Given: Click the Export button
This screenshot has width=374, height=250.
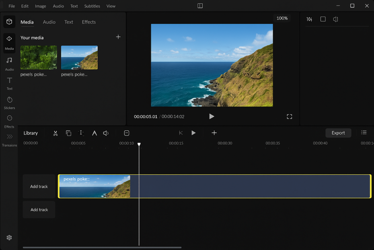Looking at the screenshot, I should [338, 133].
